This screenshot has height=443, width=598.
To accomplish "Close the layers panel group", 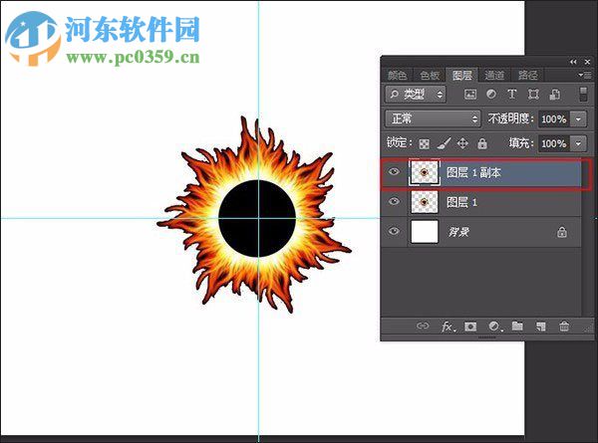I will (587, 62).
